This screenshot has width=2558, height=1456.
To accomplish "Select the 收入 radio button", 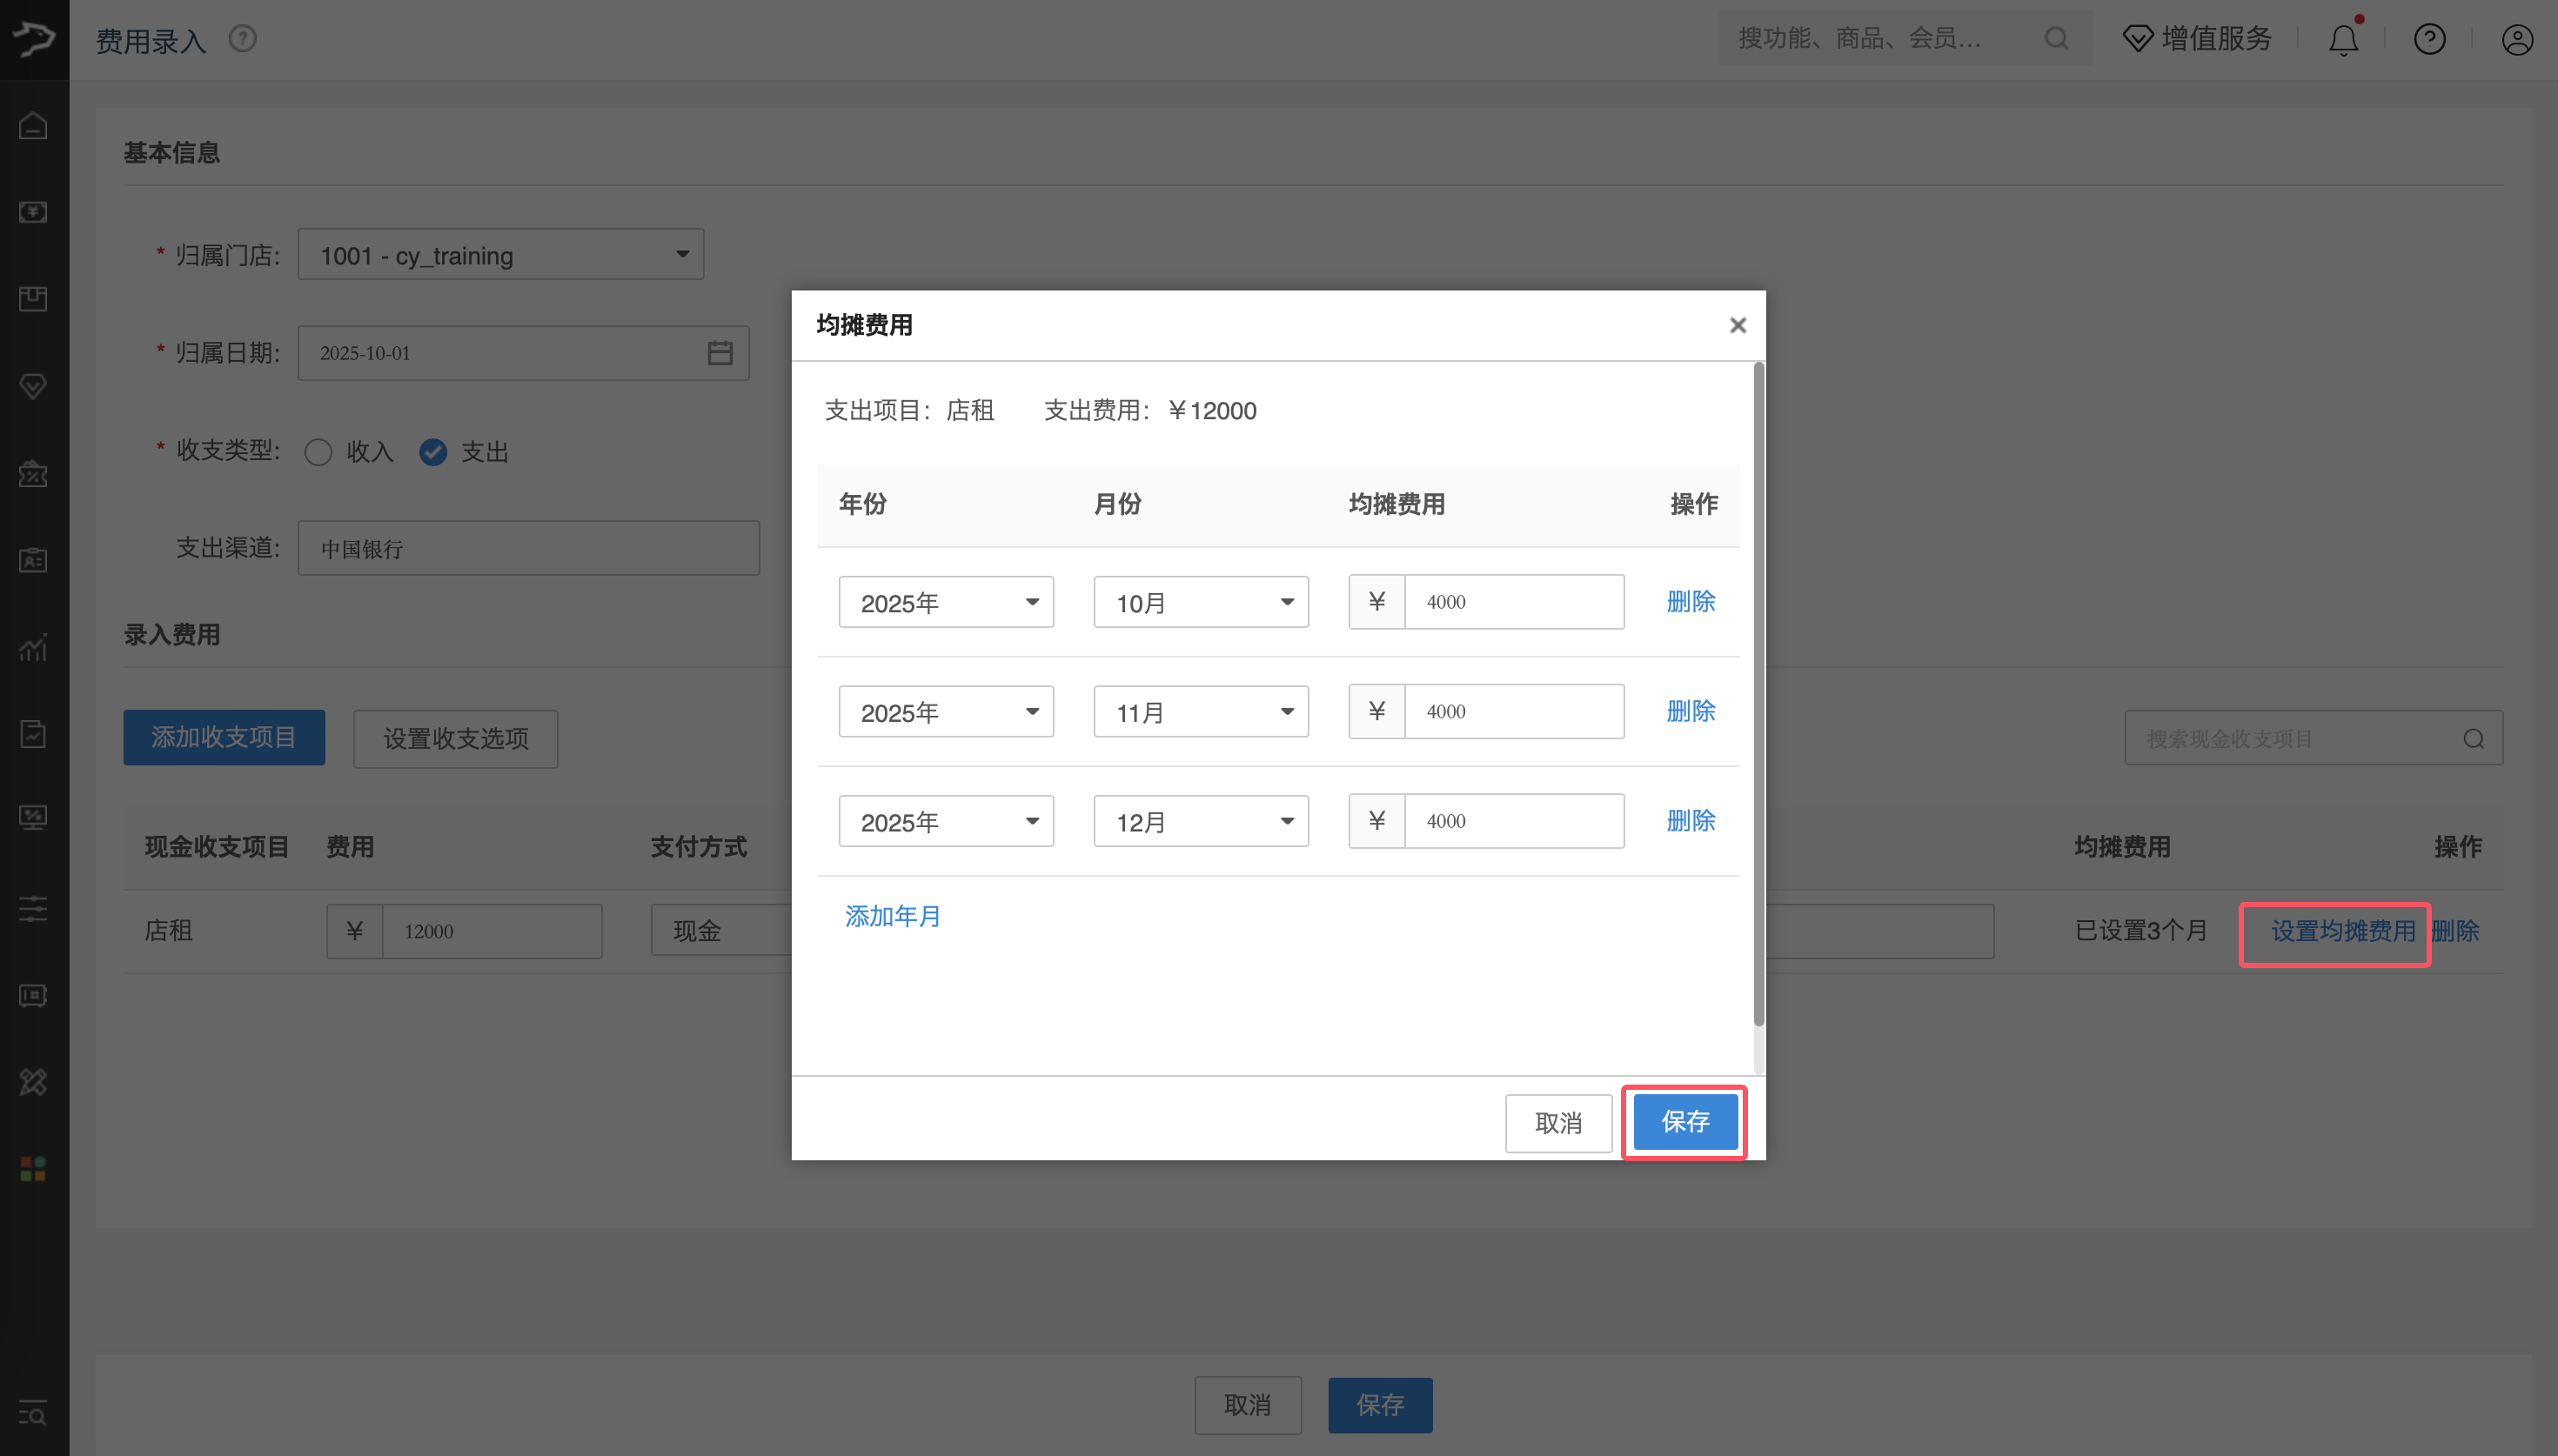I will (x=318, y=452).
